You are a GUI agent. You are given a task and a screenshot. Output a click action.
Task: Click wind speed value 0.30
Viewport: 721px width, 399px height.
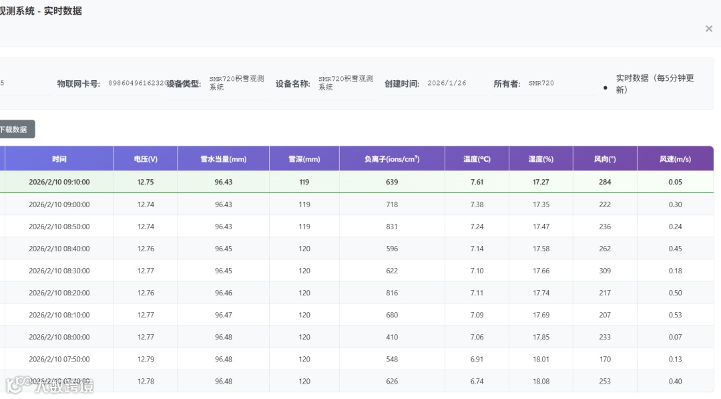click(x=675, y=205)
